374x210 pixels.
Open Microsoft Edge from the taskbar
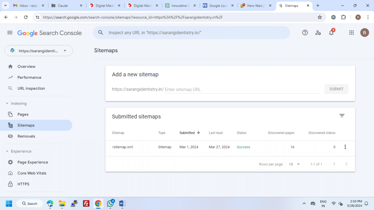coord(50,203)
